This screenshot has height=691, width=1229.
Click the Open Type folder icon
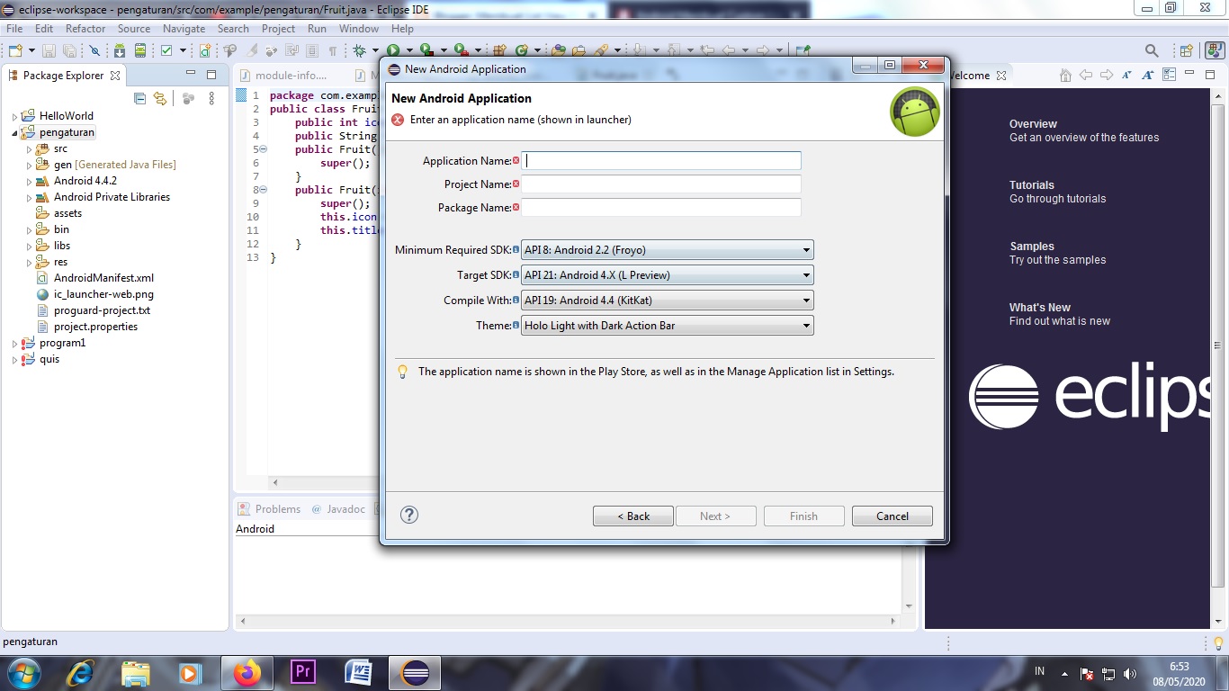[x=559, y=50]
